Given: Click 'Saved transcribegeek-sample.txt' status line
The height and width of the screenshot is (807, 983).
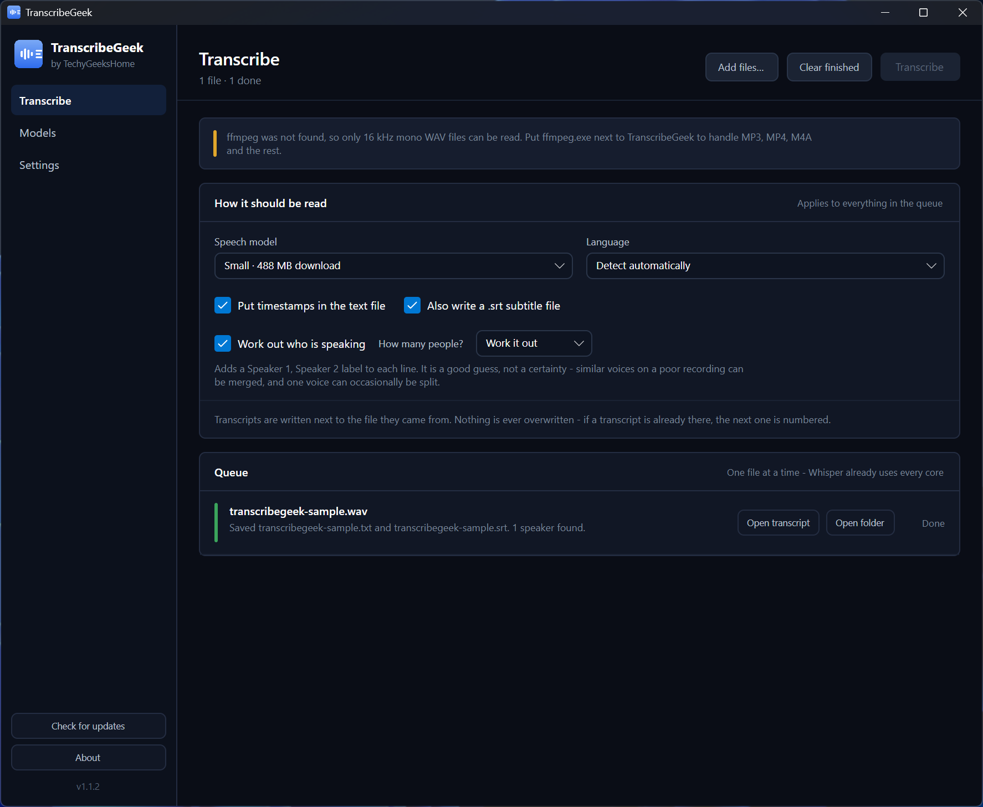Looking at the screenshot, I should [x=407, y=528].
